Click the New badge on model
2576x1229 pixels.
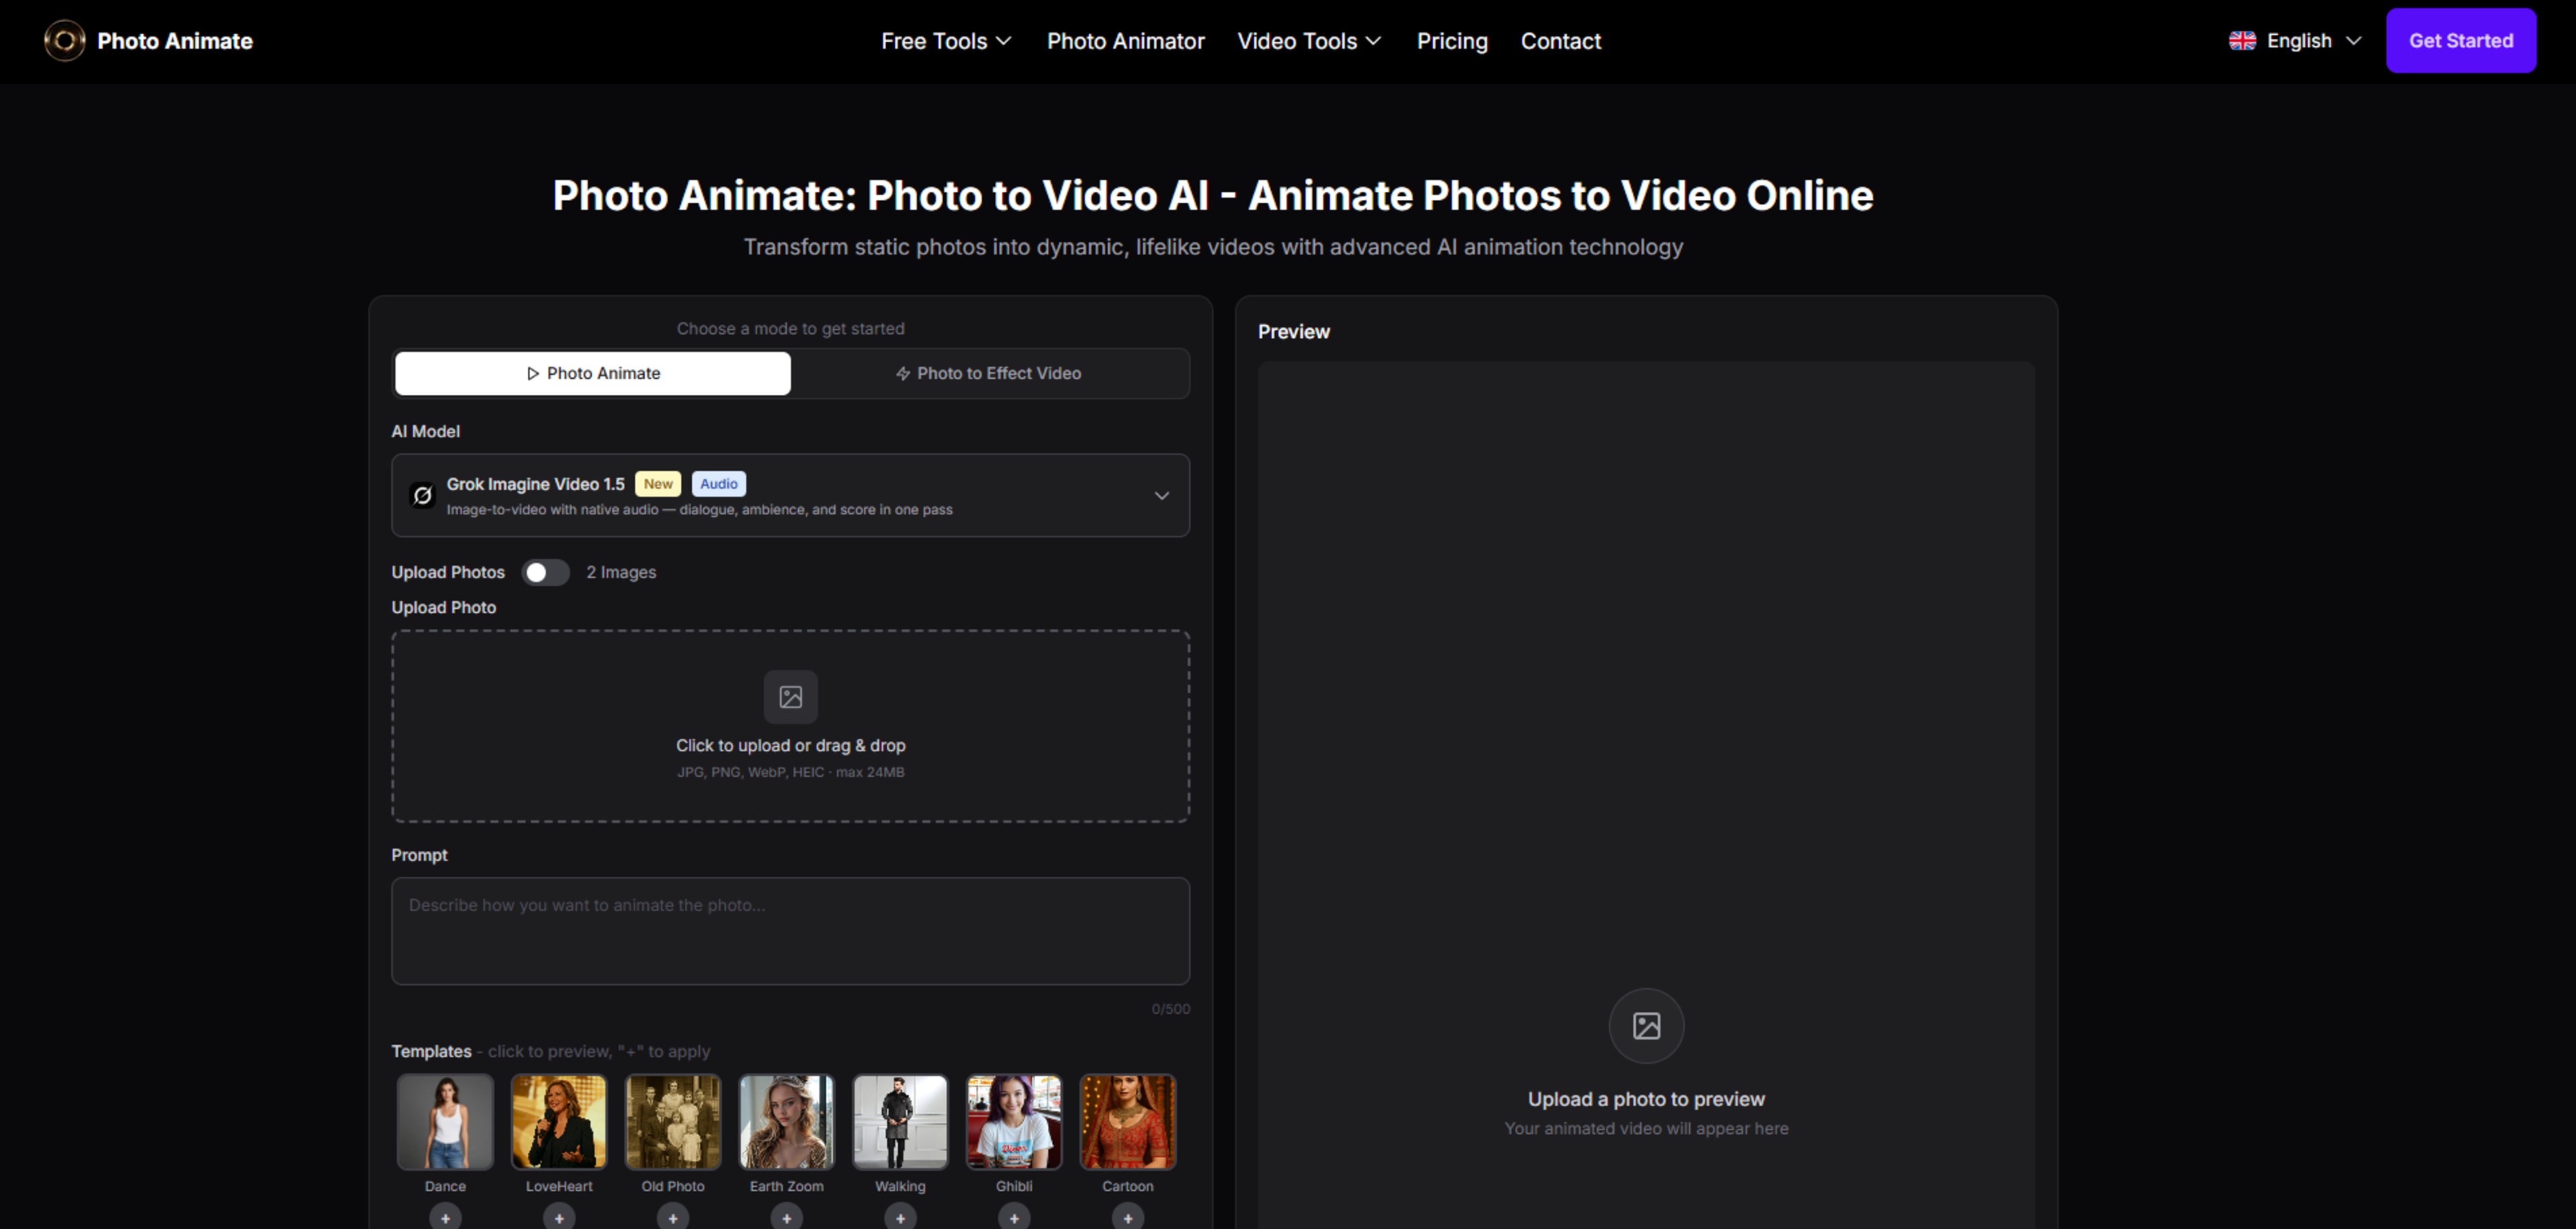658,483
